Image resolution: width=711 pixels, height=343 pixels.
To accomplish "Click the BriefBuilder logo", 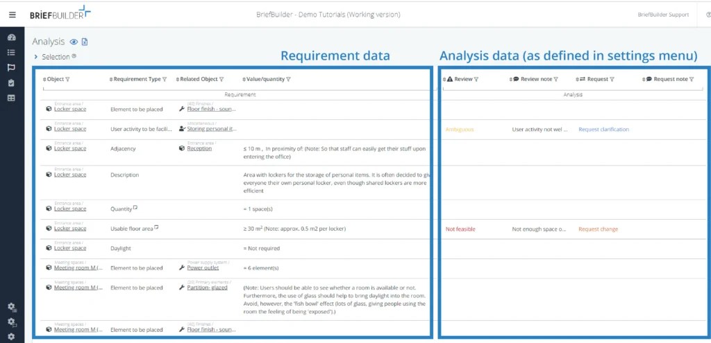I will point(60,13).
